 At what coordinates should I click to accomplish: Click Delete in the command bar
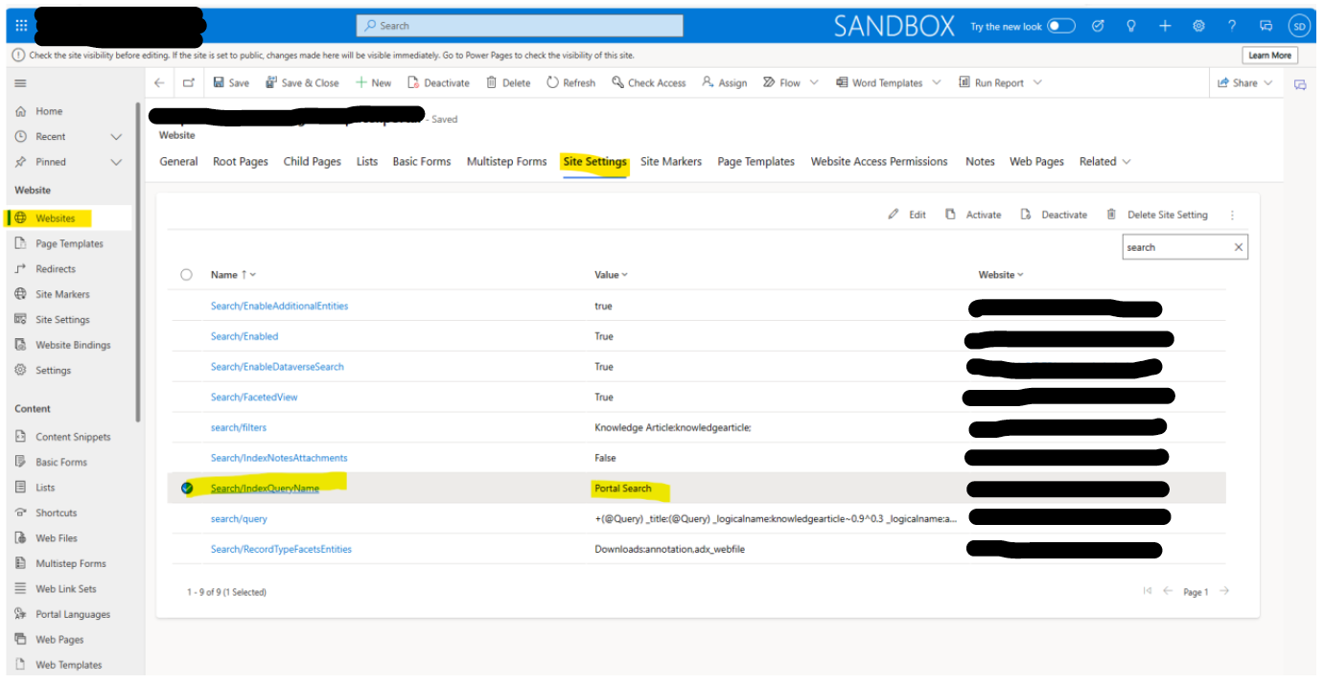pyautogui.click(x=508, y=83)
